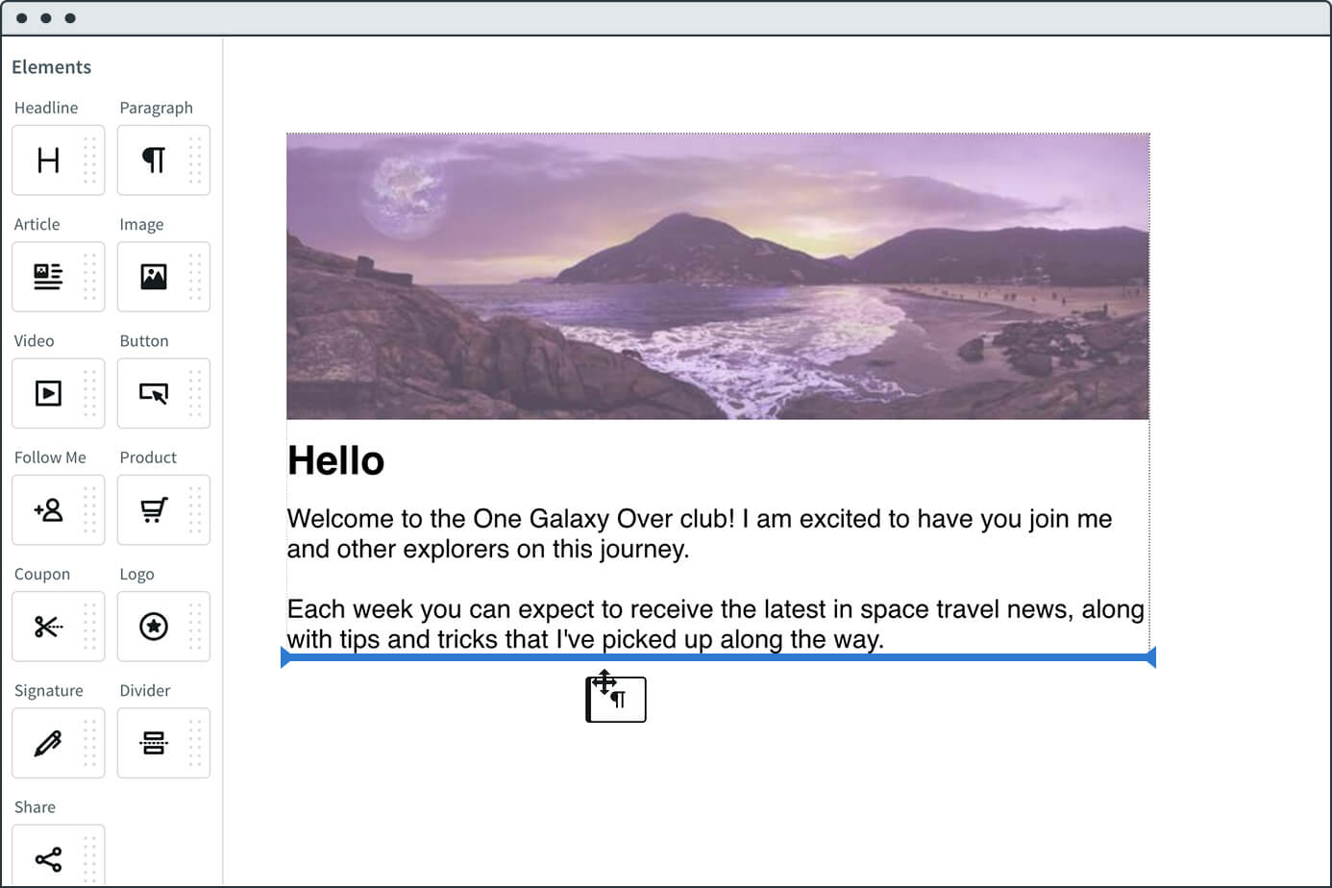1332x888 pixels.
Task: Click the Hello headline in the email
Action: 335,460
